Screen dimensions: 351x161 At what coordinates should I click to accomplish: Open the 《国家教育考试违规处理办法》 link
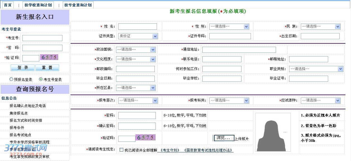click(x=208, y=150)
